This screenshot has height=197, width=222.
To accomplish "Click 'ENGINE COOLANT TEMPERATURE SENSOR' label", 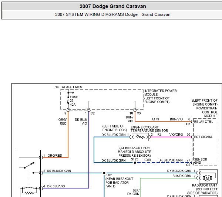I will [149, 129].
